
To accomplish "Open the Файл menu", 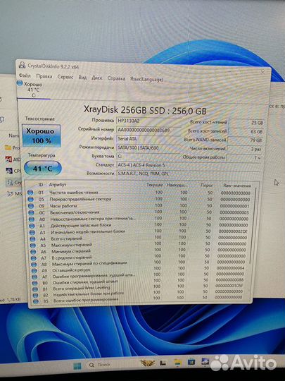I will click(x=25, y=75).
